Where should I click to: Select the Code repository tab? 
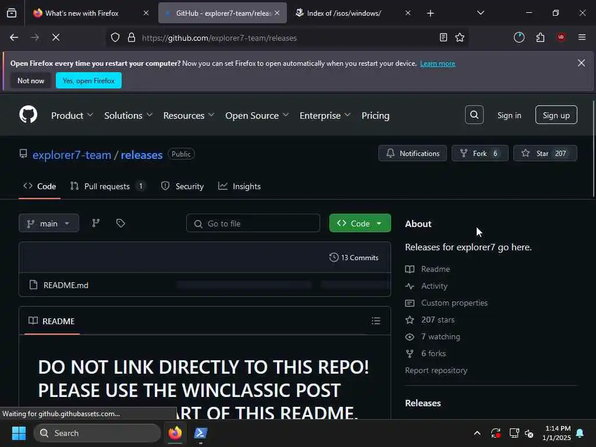40,186
